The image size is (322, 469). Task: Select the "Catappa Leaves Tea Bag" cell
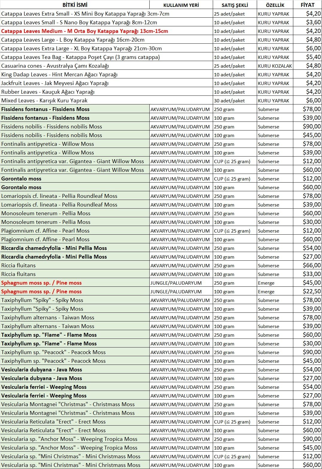[80, 57]
